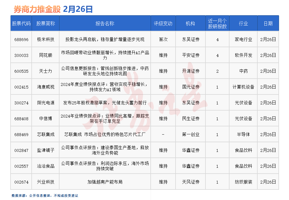The width and height of the screenshot is (289, 200).
Task: Click 第一创业 for 芯联集成
Action: pos(190,134)
